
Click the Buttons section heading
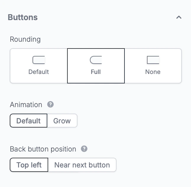tap(23, 17)
